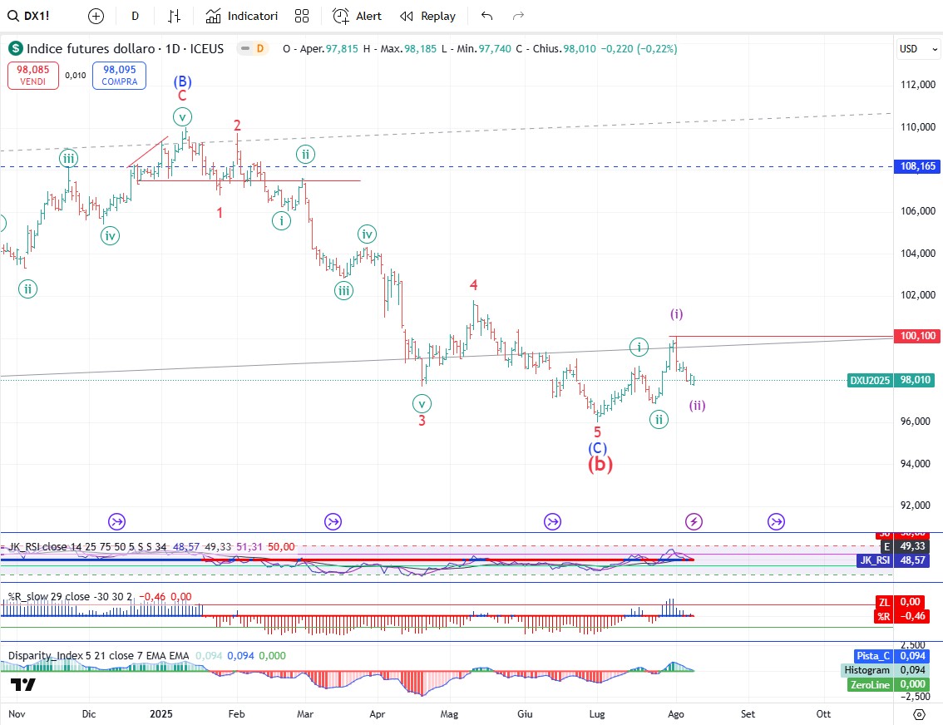The width and height of the screenshot is (943, 725).
Task: Select the D timeframe button
Action: pos(136,17)
